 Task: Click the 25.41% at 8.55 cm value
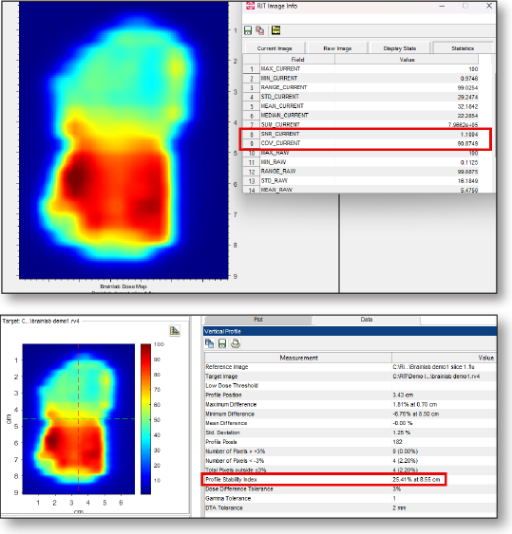tap(416, 480)
